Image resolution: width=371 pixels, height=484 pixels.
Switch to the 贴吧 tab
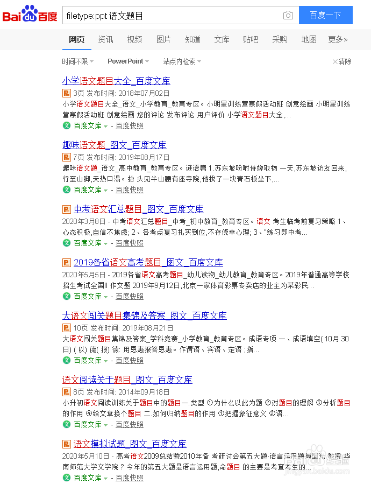tap(251, 39)
